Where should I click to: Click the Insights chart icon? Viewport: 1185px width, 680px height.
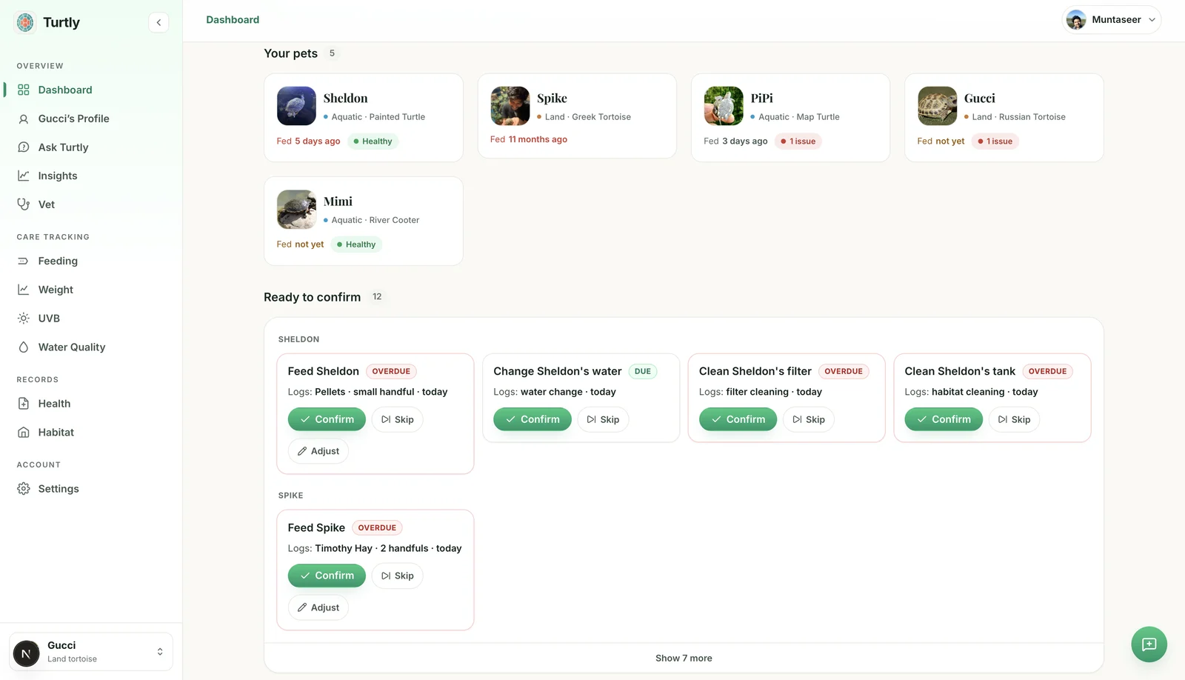coord(24,176)
